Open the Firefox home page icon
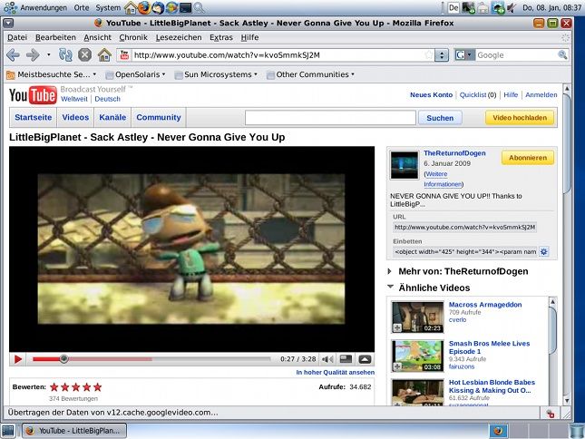The width and height of the screenshot is (585, 439). pyautogui.click(x=104, y=55)
